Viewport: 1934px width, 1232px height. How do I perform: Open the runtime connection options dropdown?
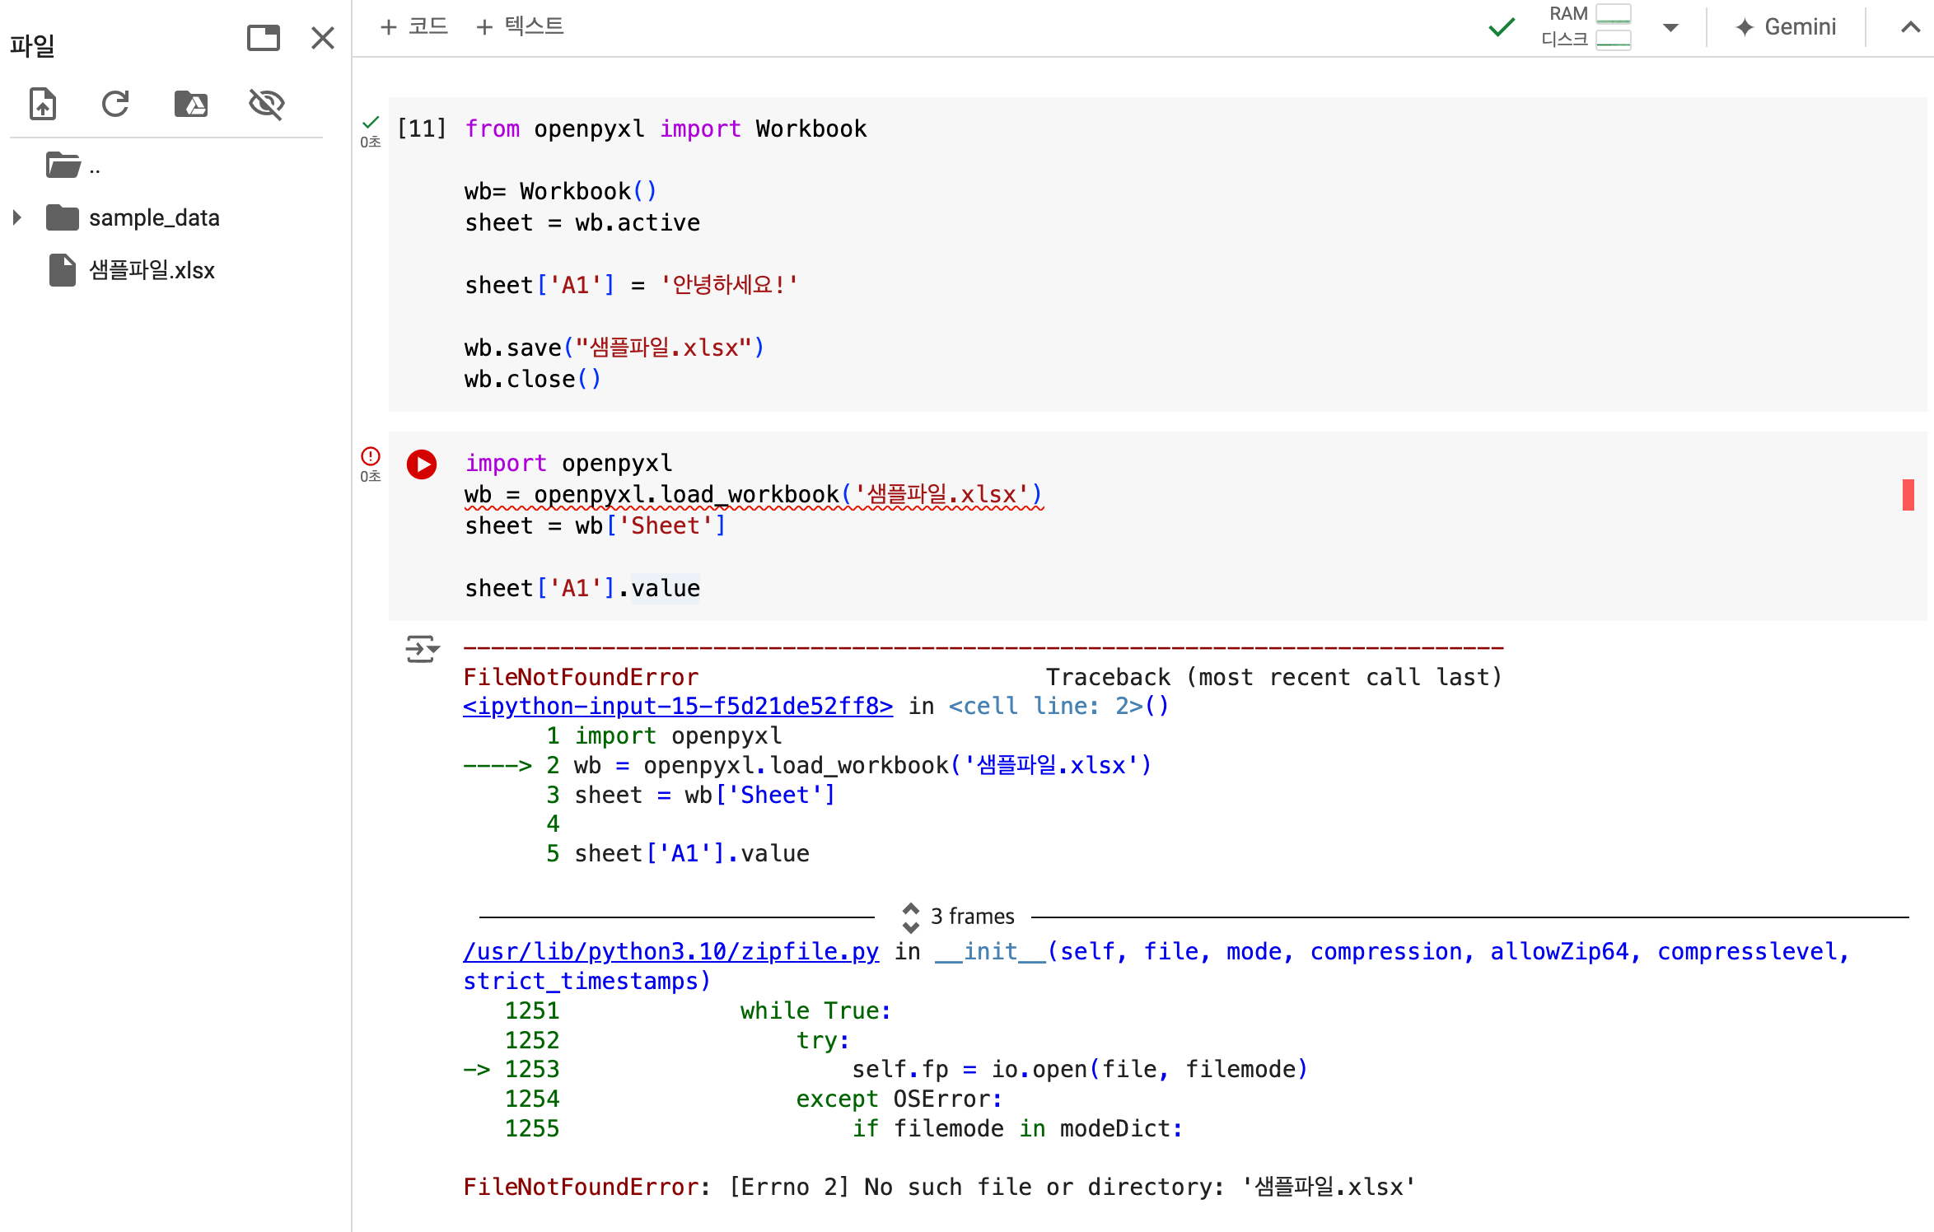tap(1670, 27)
